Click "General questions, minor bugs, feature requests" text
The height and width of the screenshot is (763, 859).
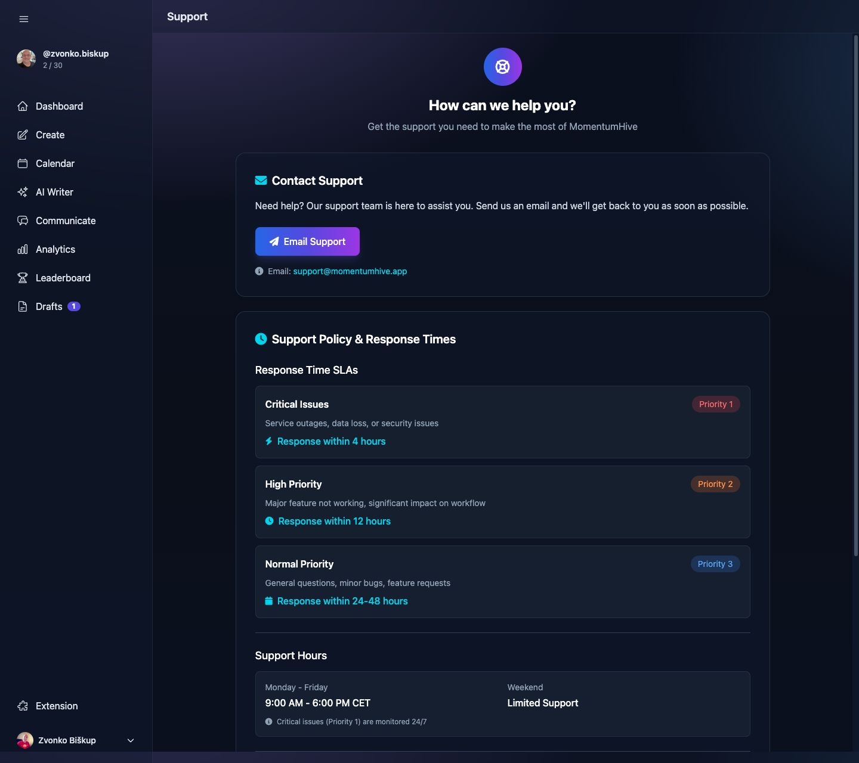[358, 583]
